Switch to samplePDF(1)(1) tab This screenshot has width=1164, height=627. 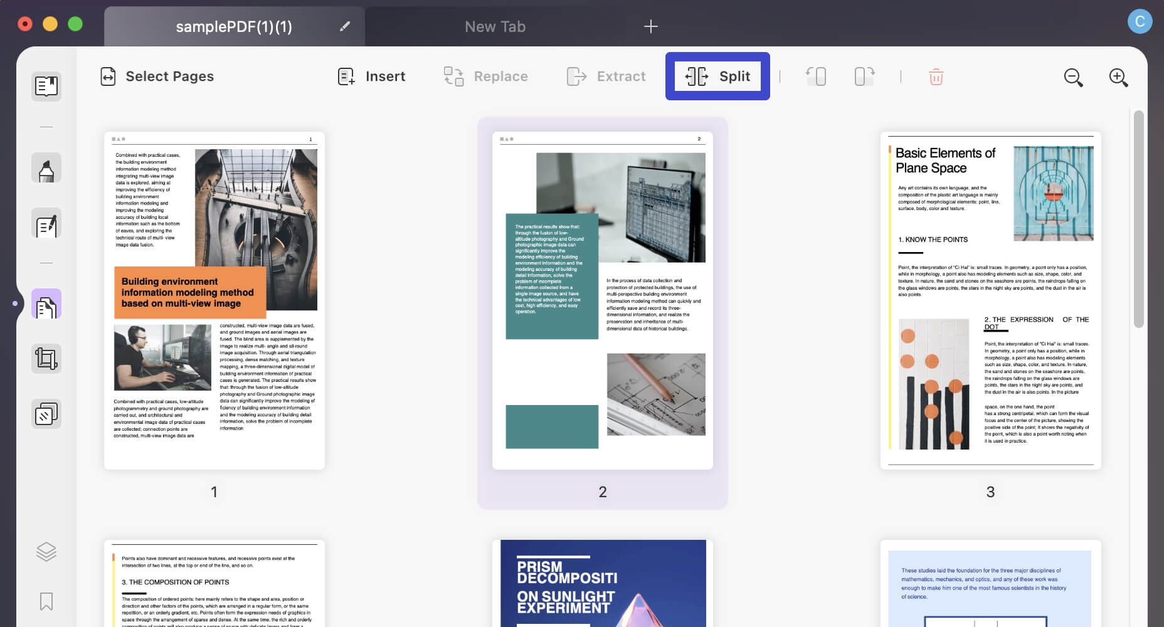tap(234, 26)
